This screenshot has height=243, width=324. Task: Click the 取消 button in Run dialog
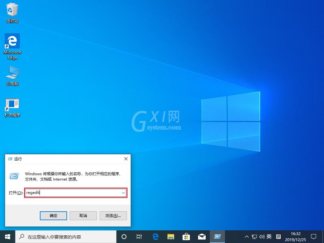pos(83,216)
